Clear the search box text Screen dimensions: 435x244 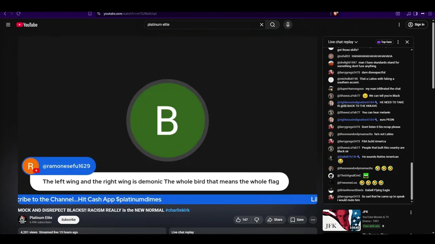click(262, 24)
